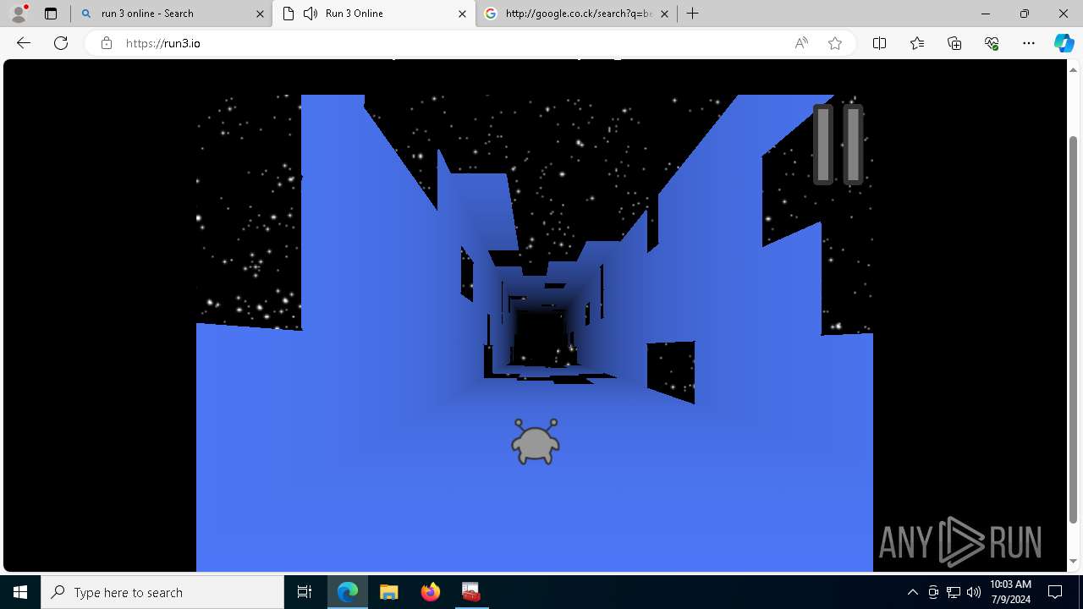Toggle split screen view
Image resolution: width=1083 pixels, height=609 pixels.
pyautogui.click(x=879, y=43)
